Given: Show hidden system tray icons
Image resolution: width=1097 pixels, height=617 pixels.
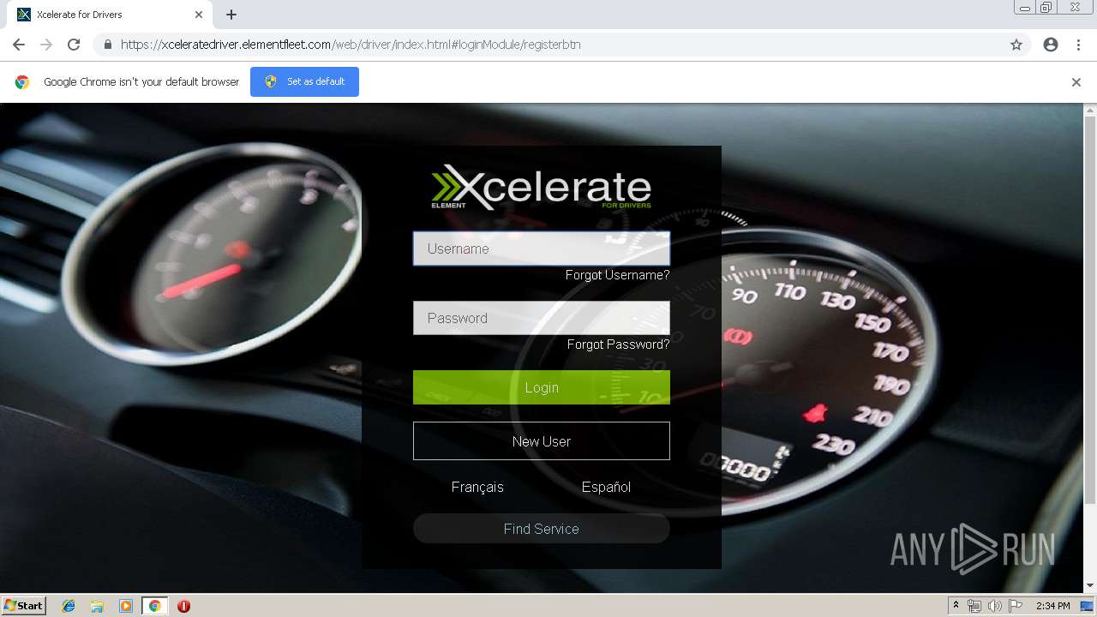Looking at the screenshot, I should (956, 606).
